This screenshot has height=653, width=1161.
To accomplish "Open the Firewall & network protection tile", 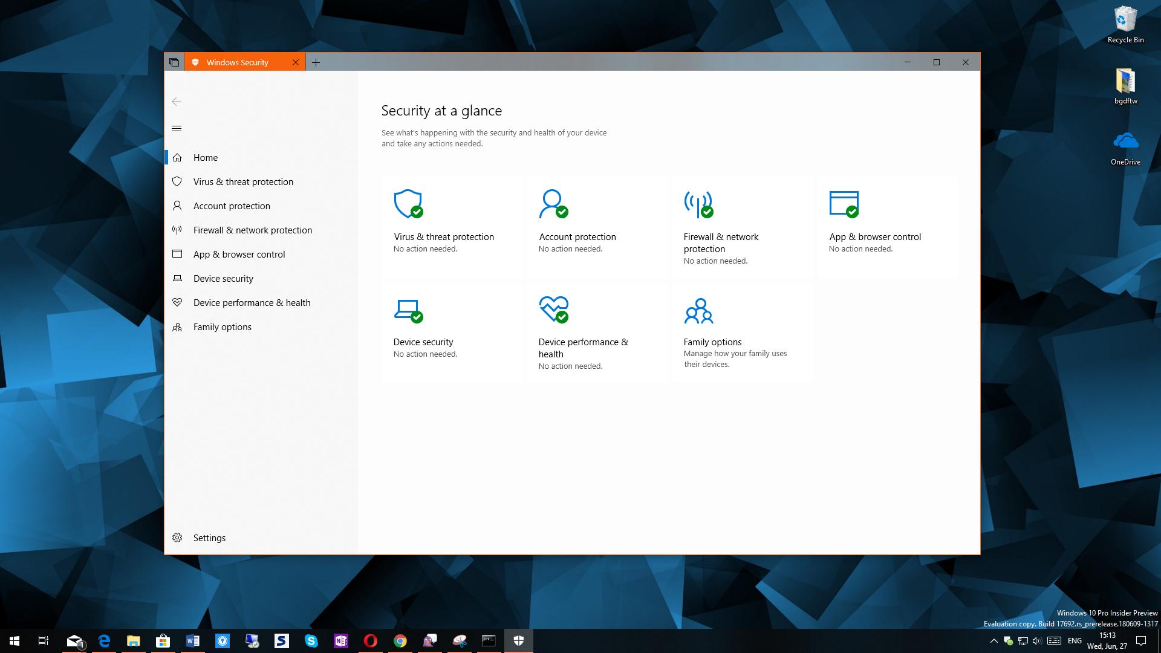I will [742, 227].
